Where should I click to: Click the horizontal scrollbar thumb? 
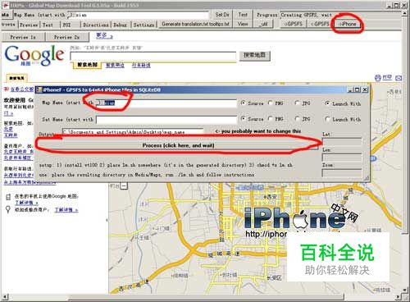pyautogui.click(x=207, y=297)
